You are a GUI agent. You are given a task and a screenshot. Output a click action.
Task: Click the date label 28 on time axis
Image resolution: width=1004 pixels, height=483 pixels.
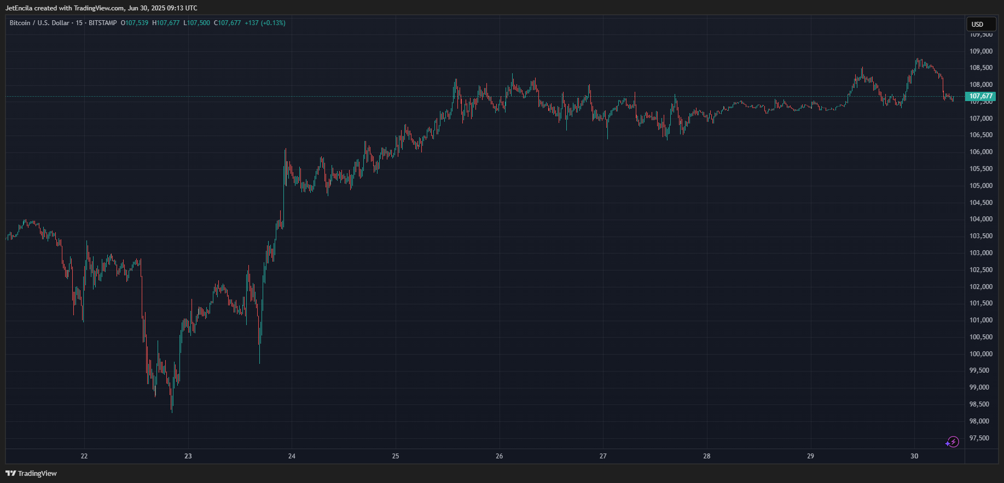point(707,456)
